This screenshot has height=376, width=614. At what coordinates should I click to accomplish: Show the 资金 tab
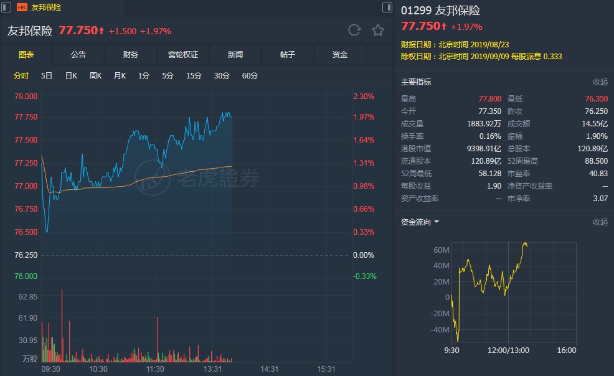pyautogui.click(x=340, y=55)
